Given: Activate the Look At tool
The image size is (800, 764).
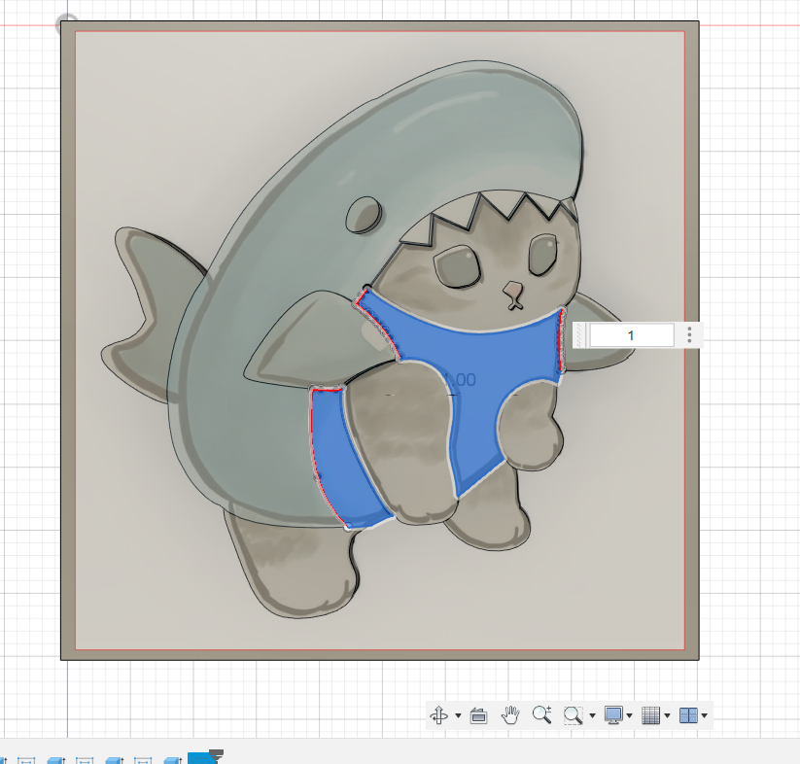Looking at the screenshot, I should (x=478, y=714).
